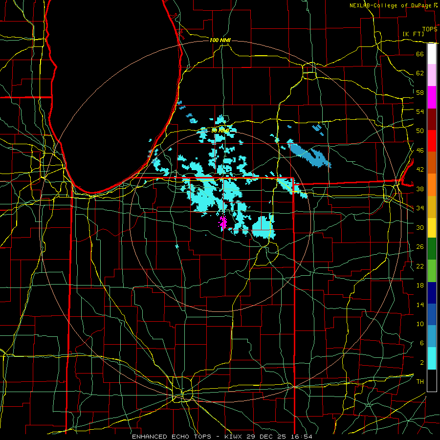
Task: Pick the bright orange legend segment
Action: [432, 185]
